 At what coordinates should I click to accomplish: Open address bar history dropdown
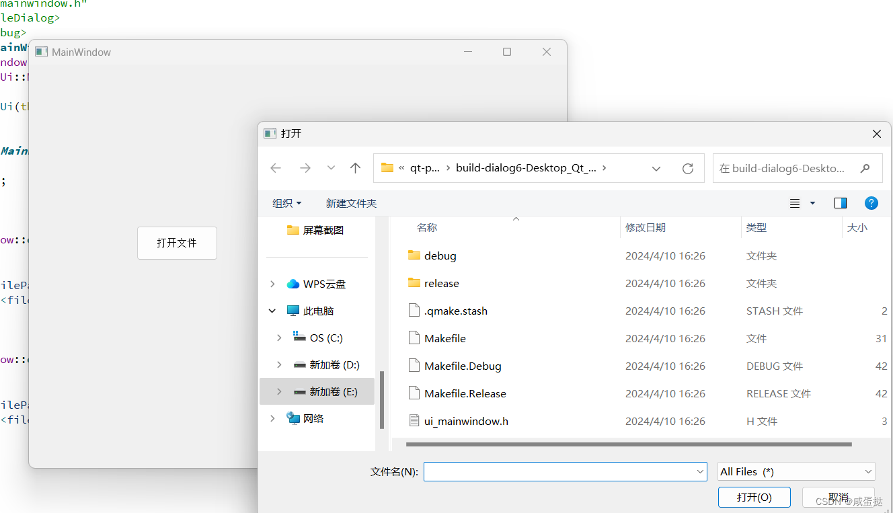[x=656, y=169]
